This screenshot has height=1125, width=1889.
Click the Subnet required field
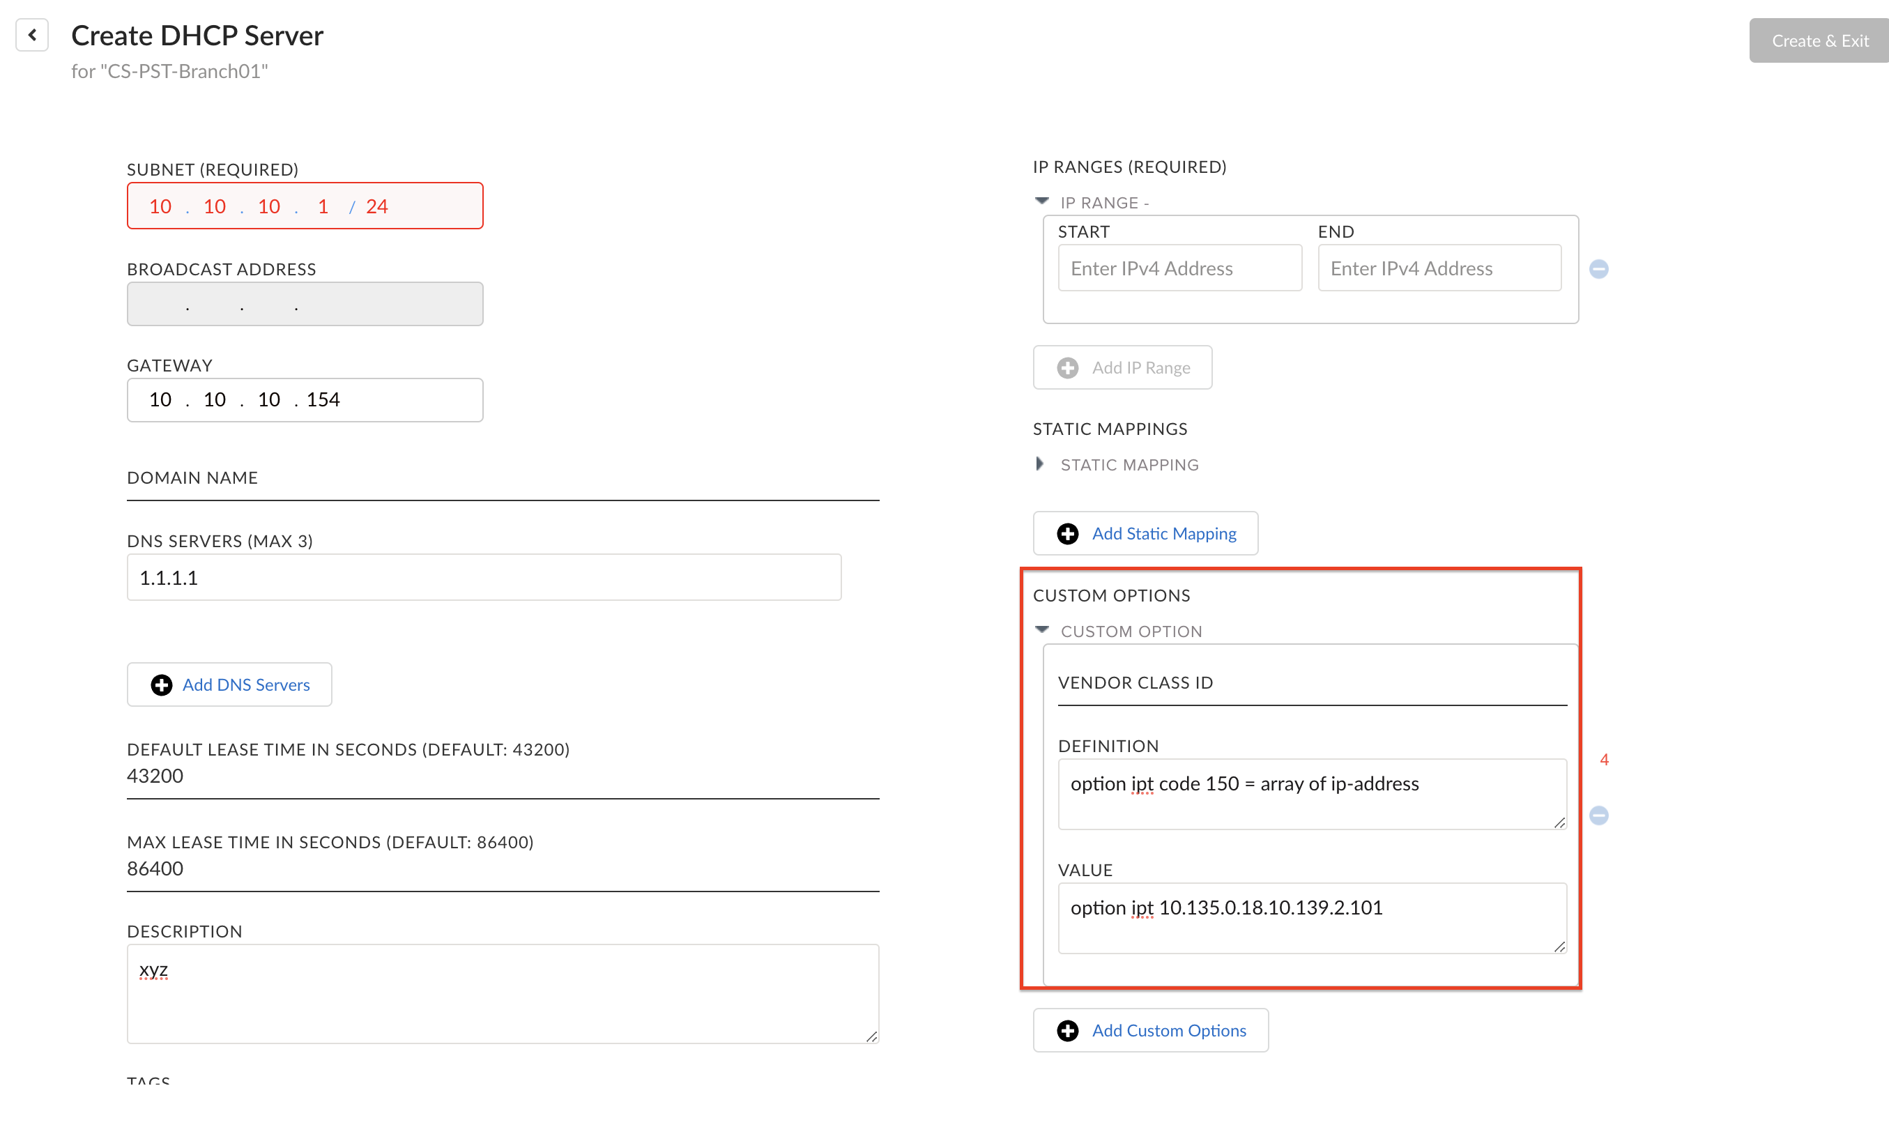coord(305,206)
